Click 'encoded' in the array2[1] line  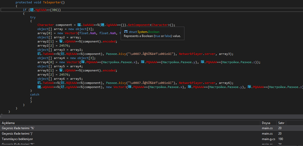pyautogui.click(x=109, y=41)
